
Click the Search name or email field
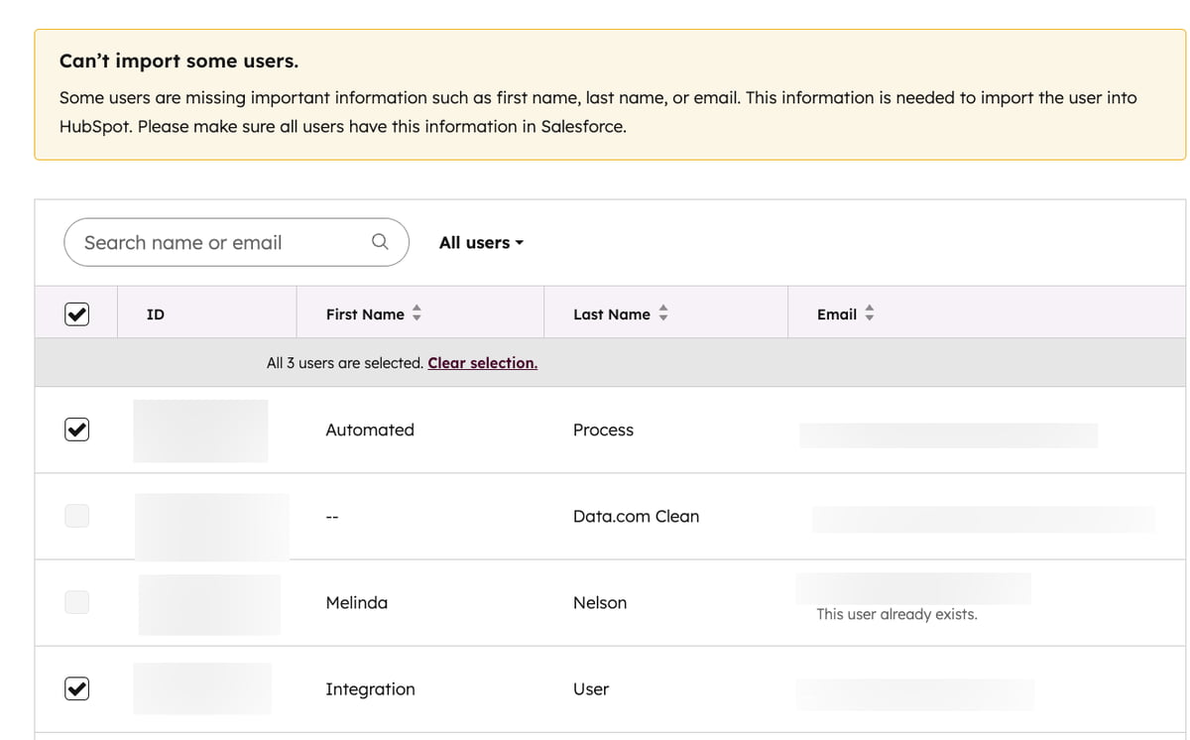coord(208,241)
